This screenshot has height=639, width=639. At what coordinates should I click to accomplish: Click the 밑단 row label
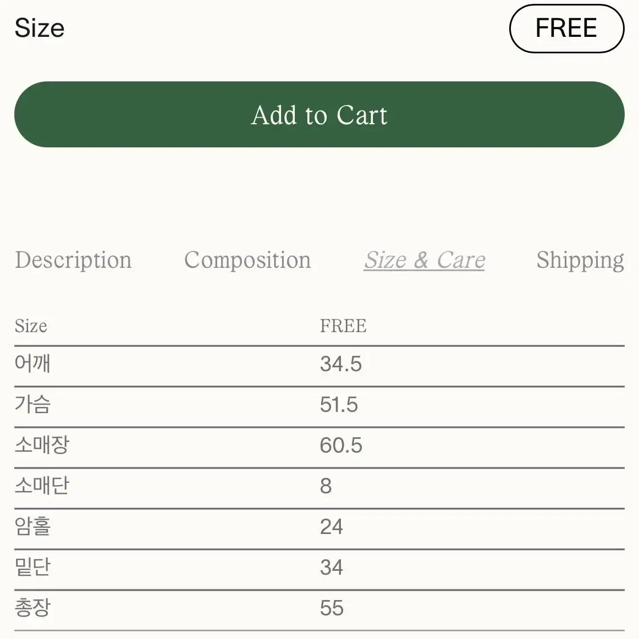pos(32,567)
